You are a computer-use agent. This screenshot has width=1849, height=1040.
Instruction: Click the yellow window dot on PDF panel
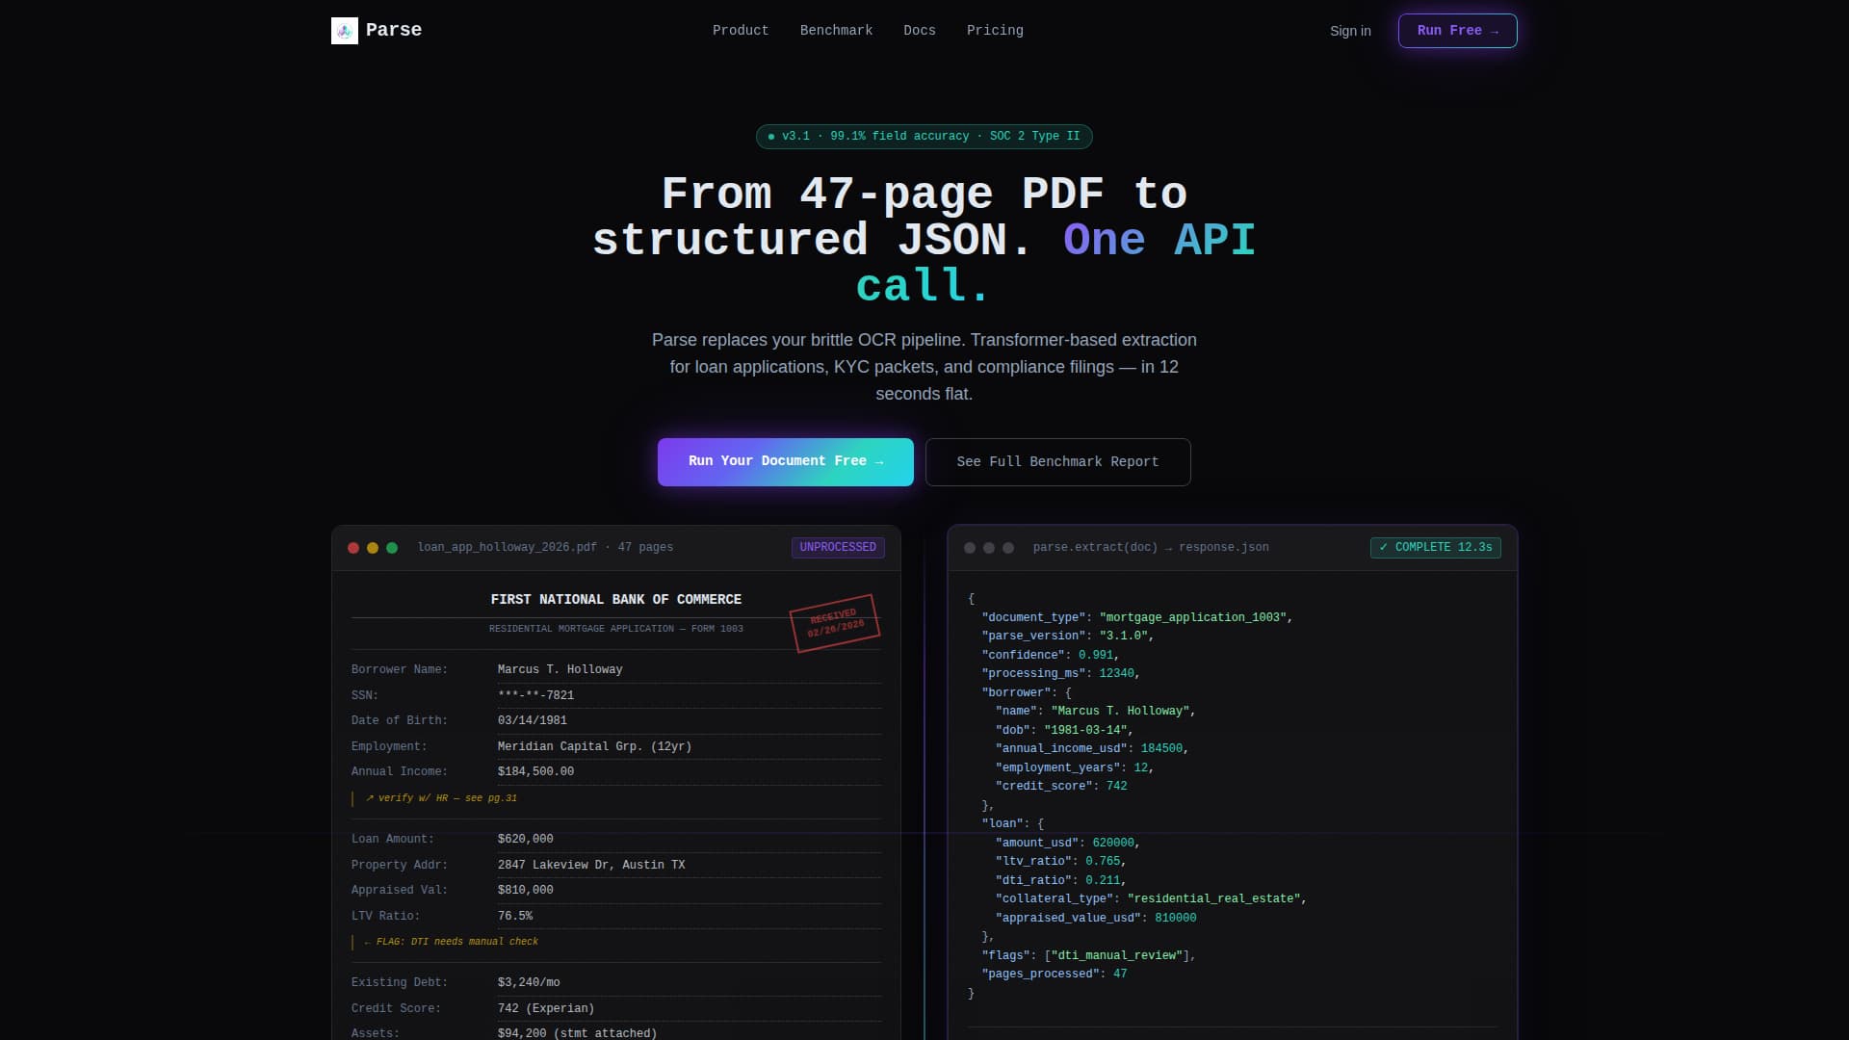pyautogui.click(x=373, y=548)
